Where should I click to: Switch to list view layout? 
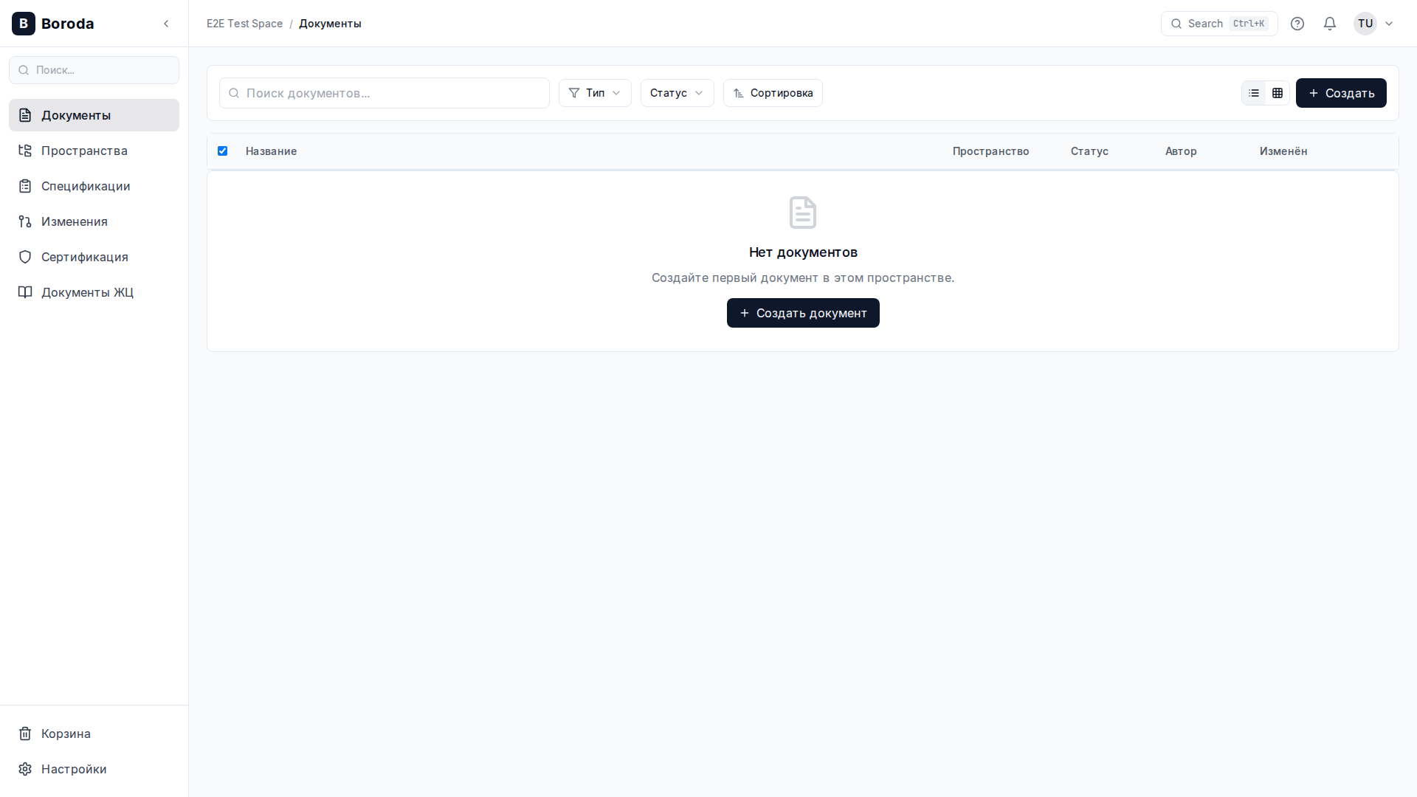pyautogui.click(x=1254, y=93)
